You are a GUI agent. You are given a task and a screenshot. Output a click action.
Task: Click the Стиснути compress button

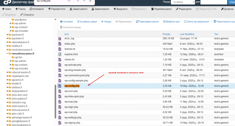[27, 15]
